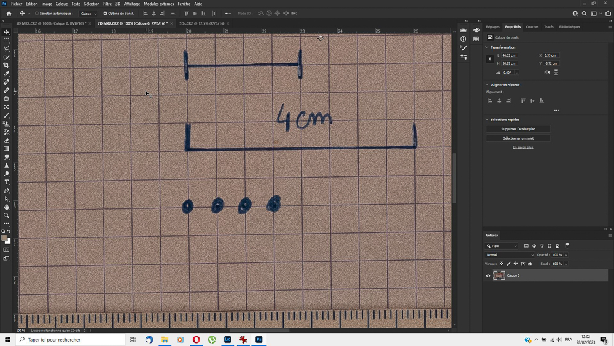Switch to 5D MK2.CR2 document tab
The width and height of the screenshot is (614, 346).
point(51,23)
